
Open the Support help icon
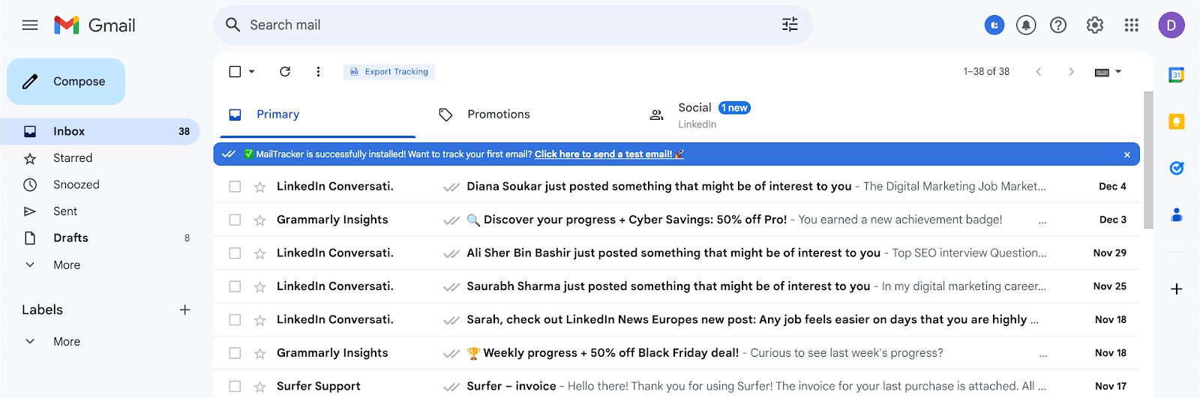pyautogui.click(x=1058, y=25)
